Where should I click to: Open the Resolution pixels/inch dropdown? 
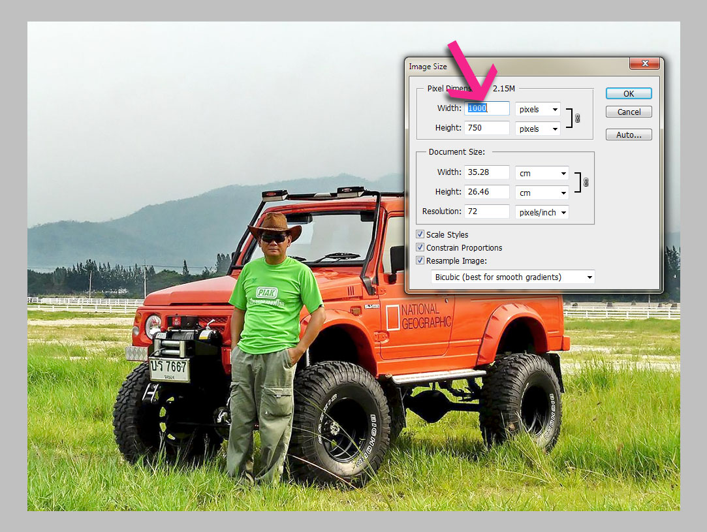[x=542, y=212]
